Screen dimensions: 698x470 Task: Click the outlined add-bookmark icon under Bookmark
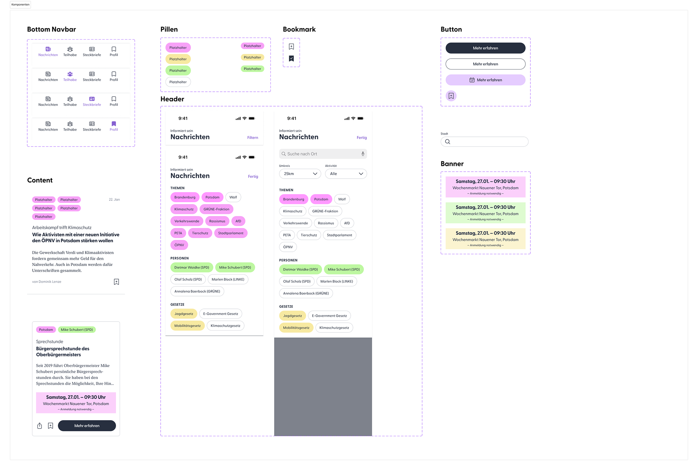(291, 47)
